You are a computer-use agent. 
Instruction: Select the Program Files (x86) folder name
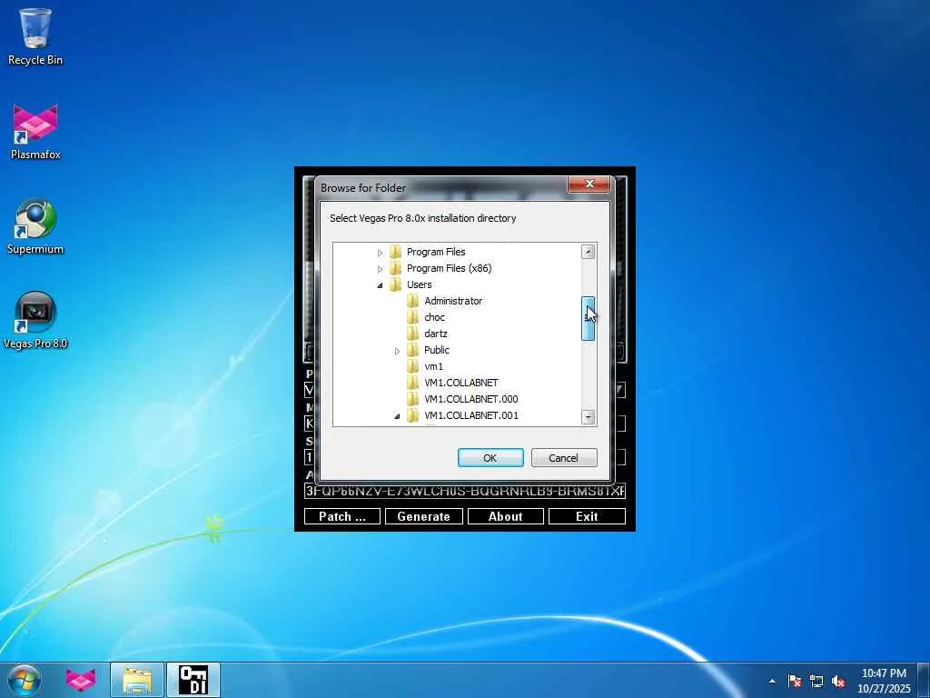[x=449, y=268]
